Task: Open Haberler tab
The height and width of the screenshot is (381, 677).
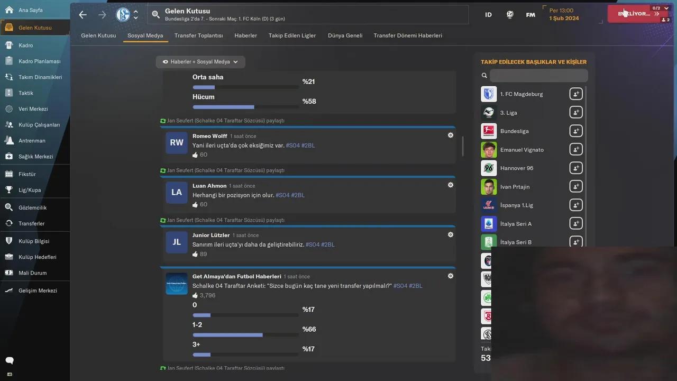Action: (x=246, y=35)
